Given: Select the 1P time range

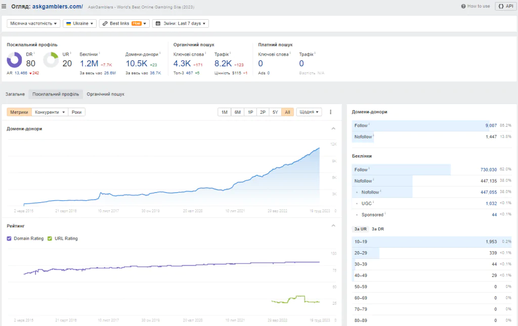Looking at the screenshot, I should click(x=250, y=112).
